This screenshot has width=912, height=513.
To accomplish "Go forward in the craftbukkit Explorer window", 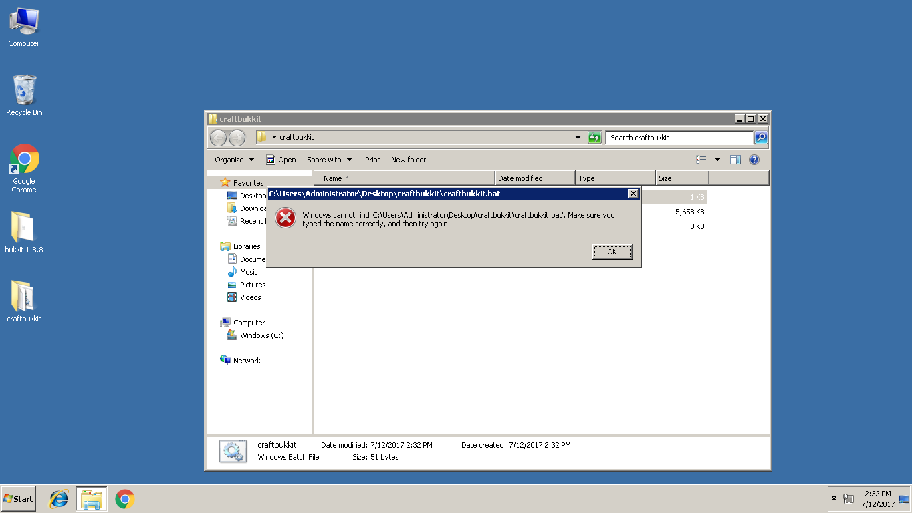I will [237, 138].
